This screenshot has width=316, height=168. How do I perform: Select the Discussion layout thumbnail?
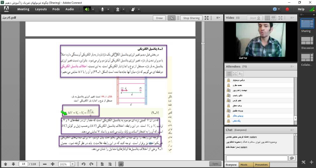click(x=307, y=41)
